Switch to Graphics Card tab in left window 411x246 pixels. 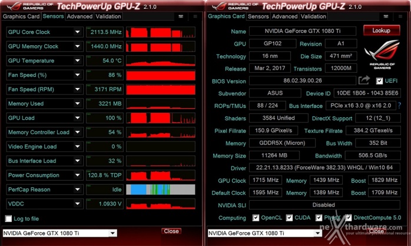tap(21, 16)
